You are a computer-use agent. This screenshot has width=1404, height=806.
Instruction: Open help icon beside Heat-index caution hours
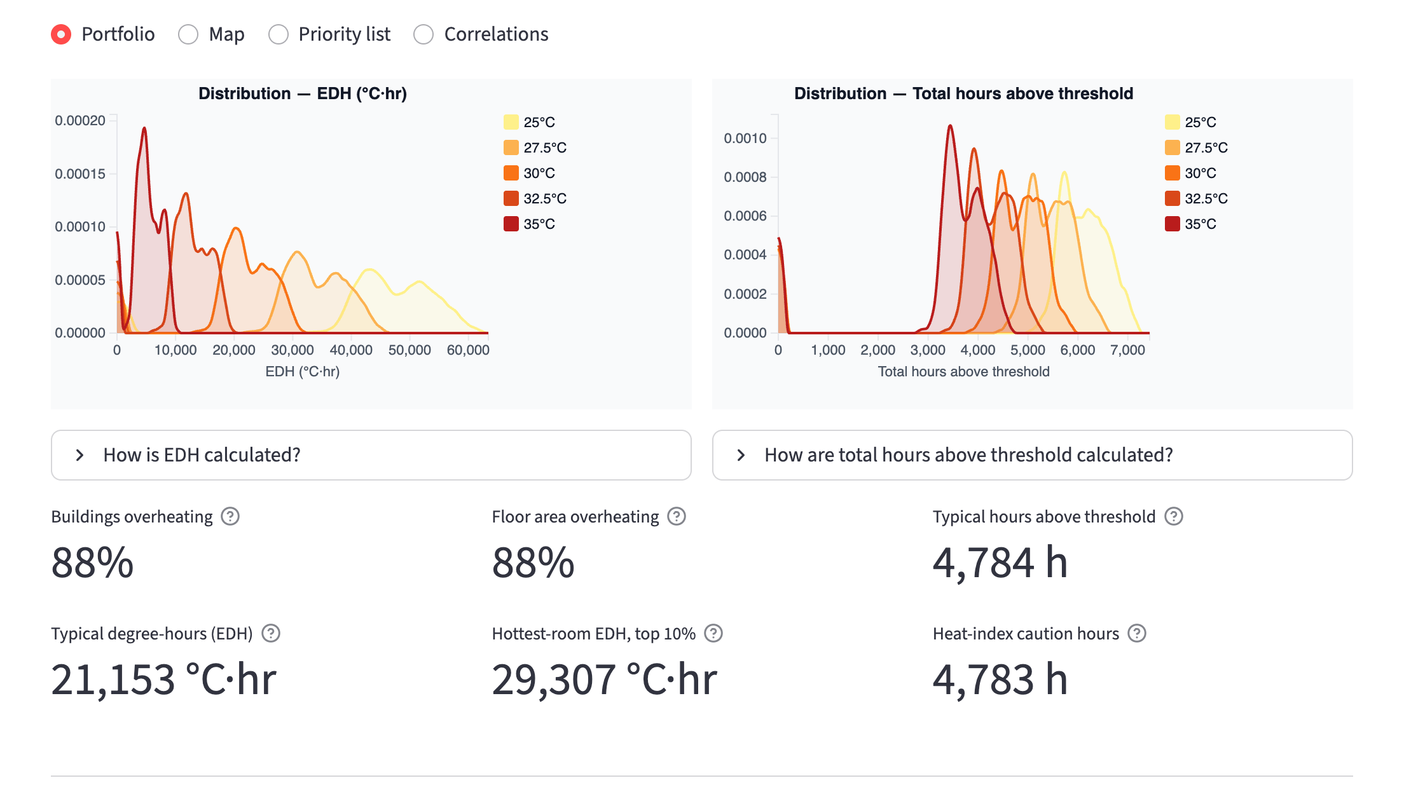1136,634
